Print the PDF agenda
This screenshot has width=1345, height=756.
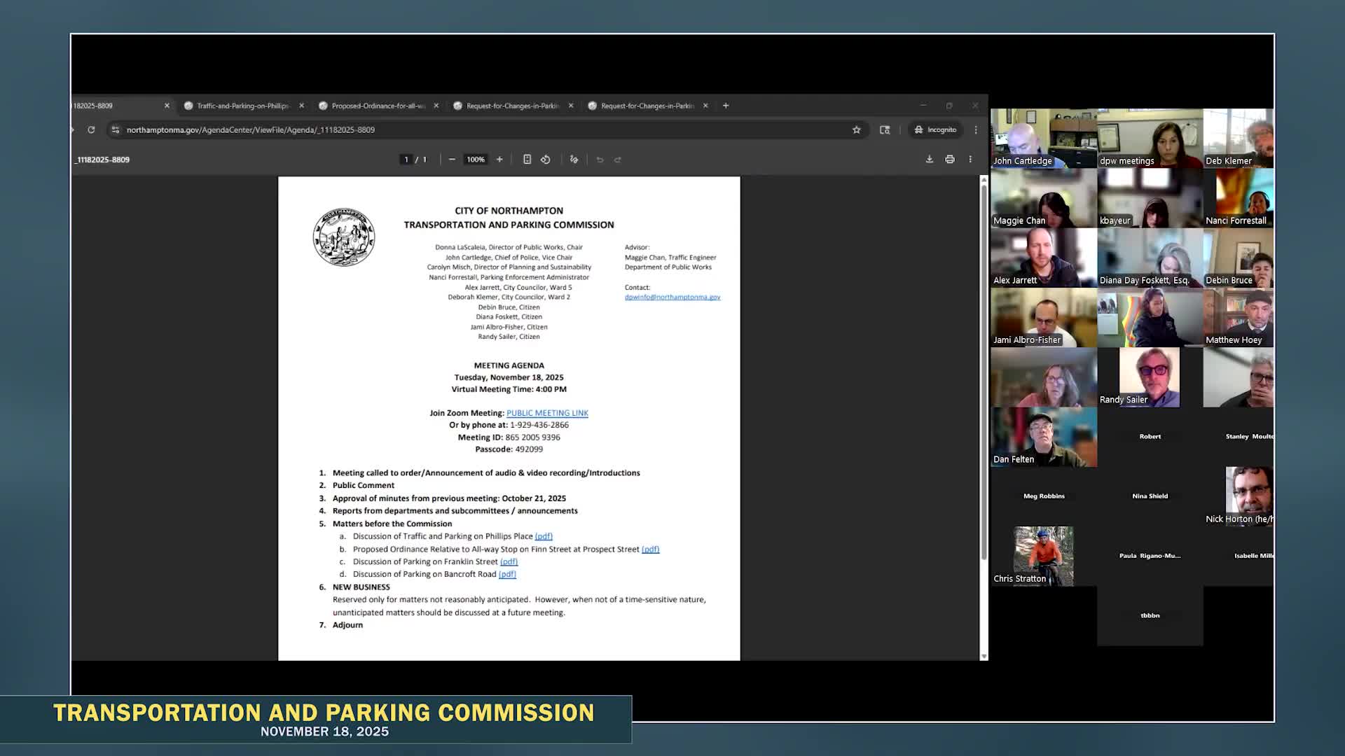(x=949, y=160)
